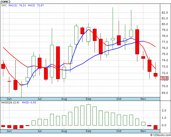
Task: Click the 79.0 price axis label
Action: tap(165, 30)
